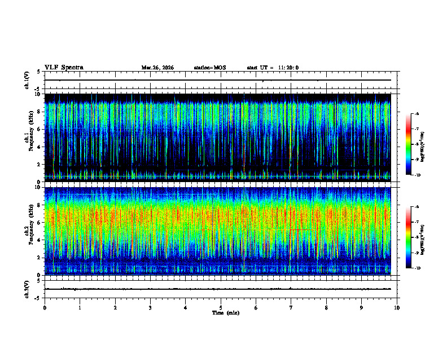The width and height of the screenshot is (447, 345).
Task: Click the time axis tick label "3"
Action: click(x=150, y=308)
